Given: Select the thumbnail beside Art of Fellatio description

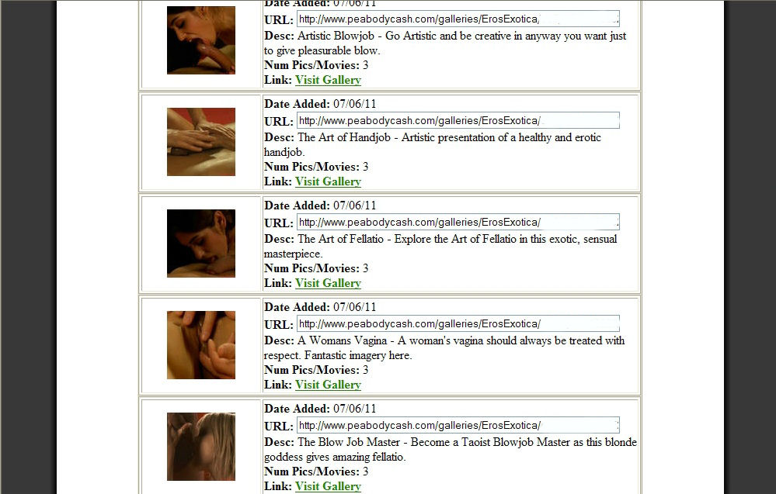Looking at the screenshot, I should (x=201, y=244).
